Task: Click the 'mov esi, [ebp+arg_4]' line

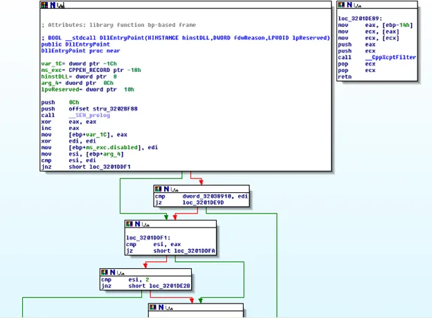Action: pos(82,154)
